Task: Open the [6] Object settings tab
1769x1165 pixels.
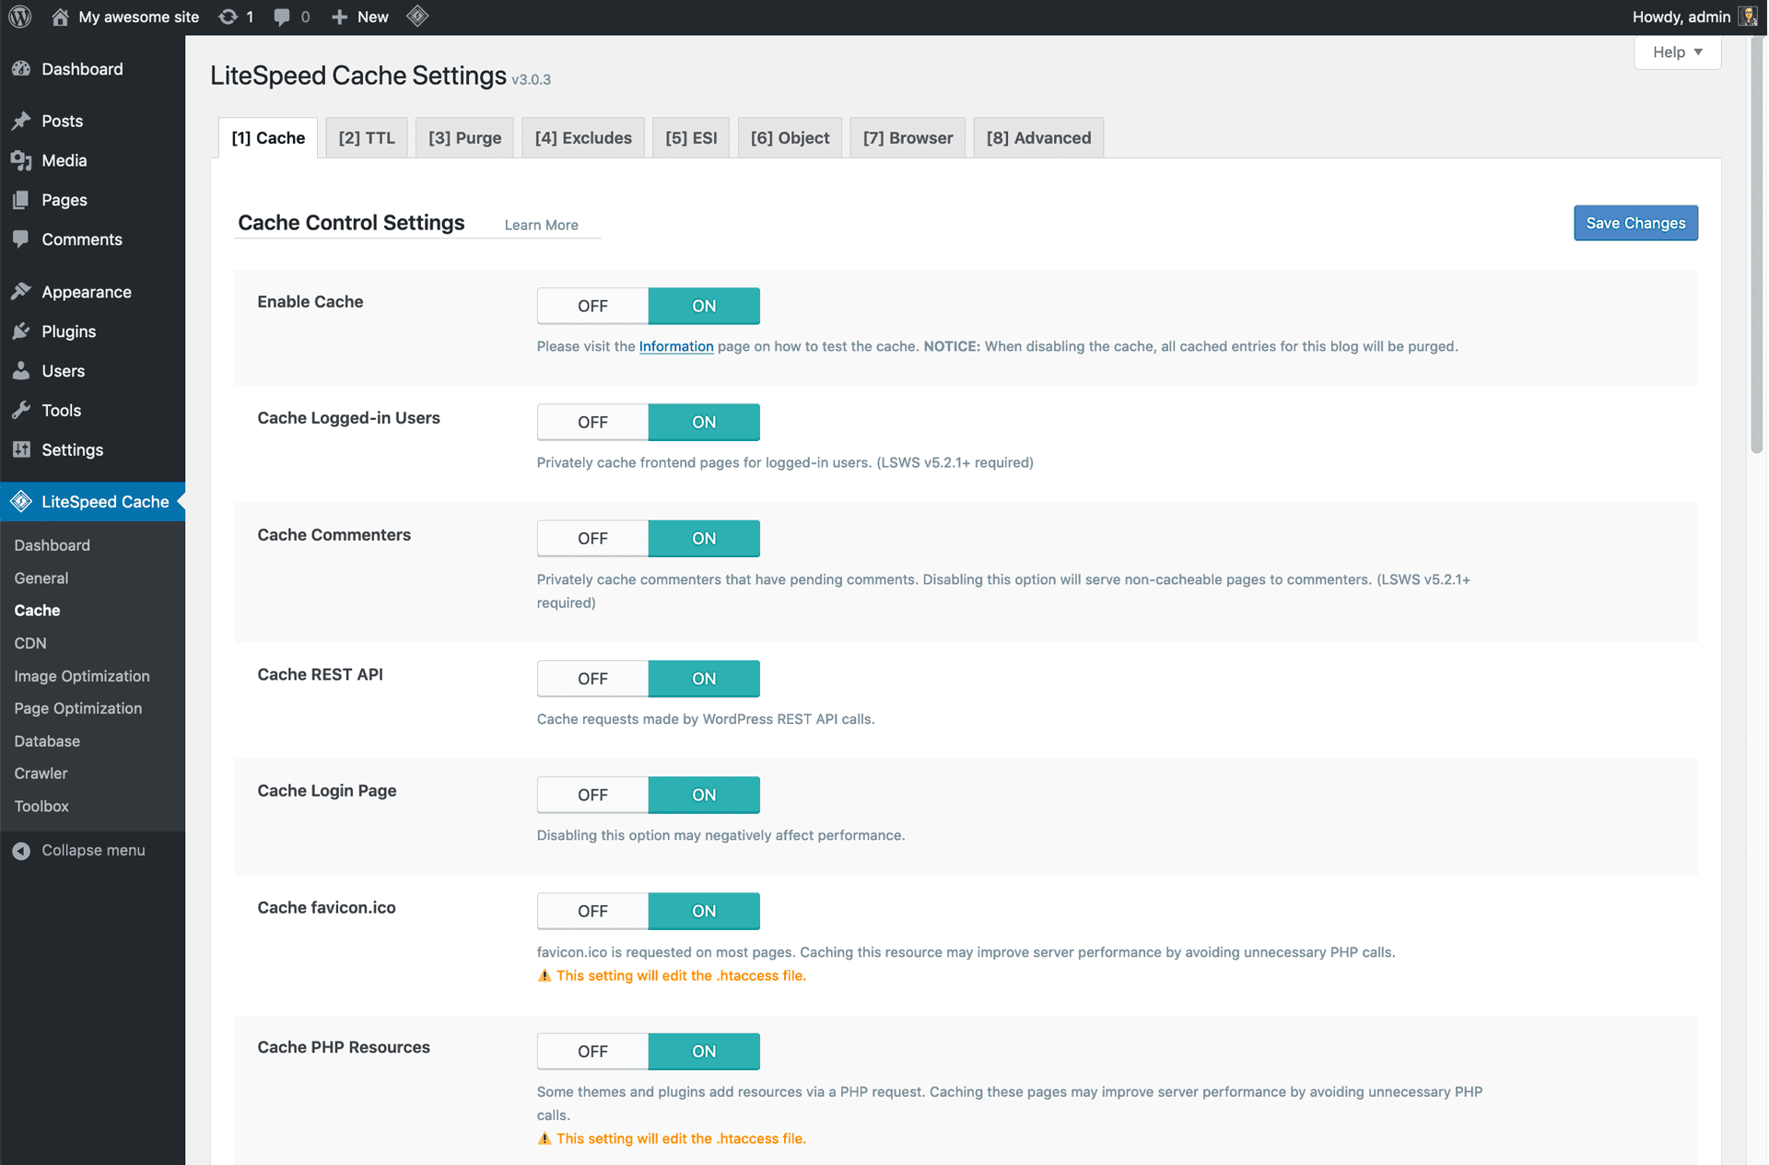Action: click(790, 137)
